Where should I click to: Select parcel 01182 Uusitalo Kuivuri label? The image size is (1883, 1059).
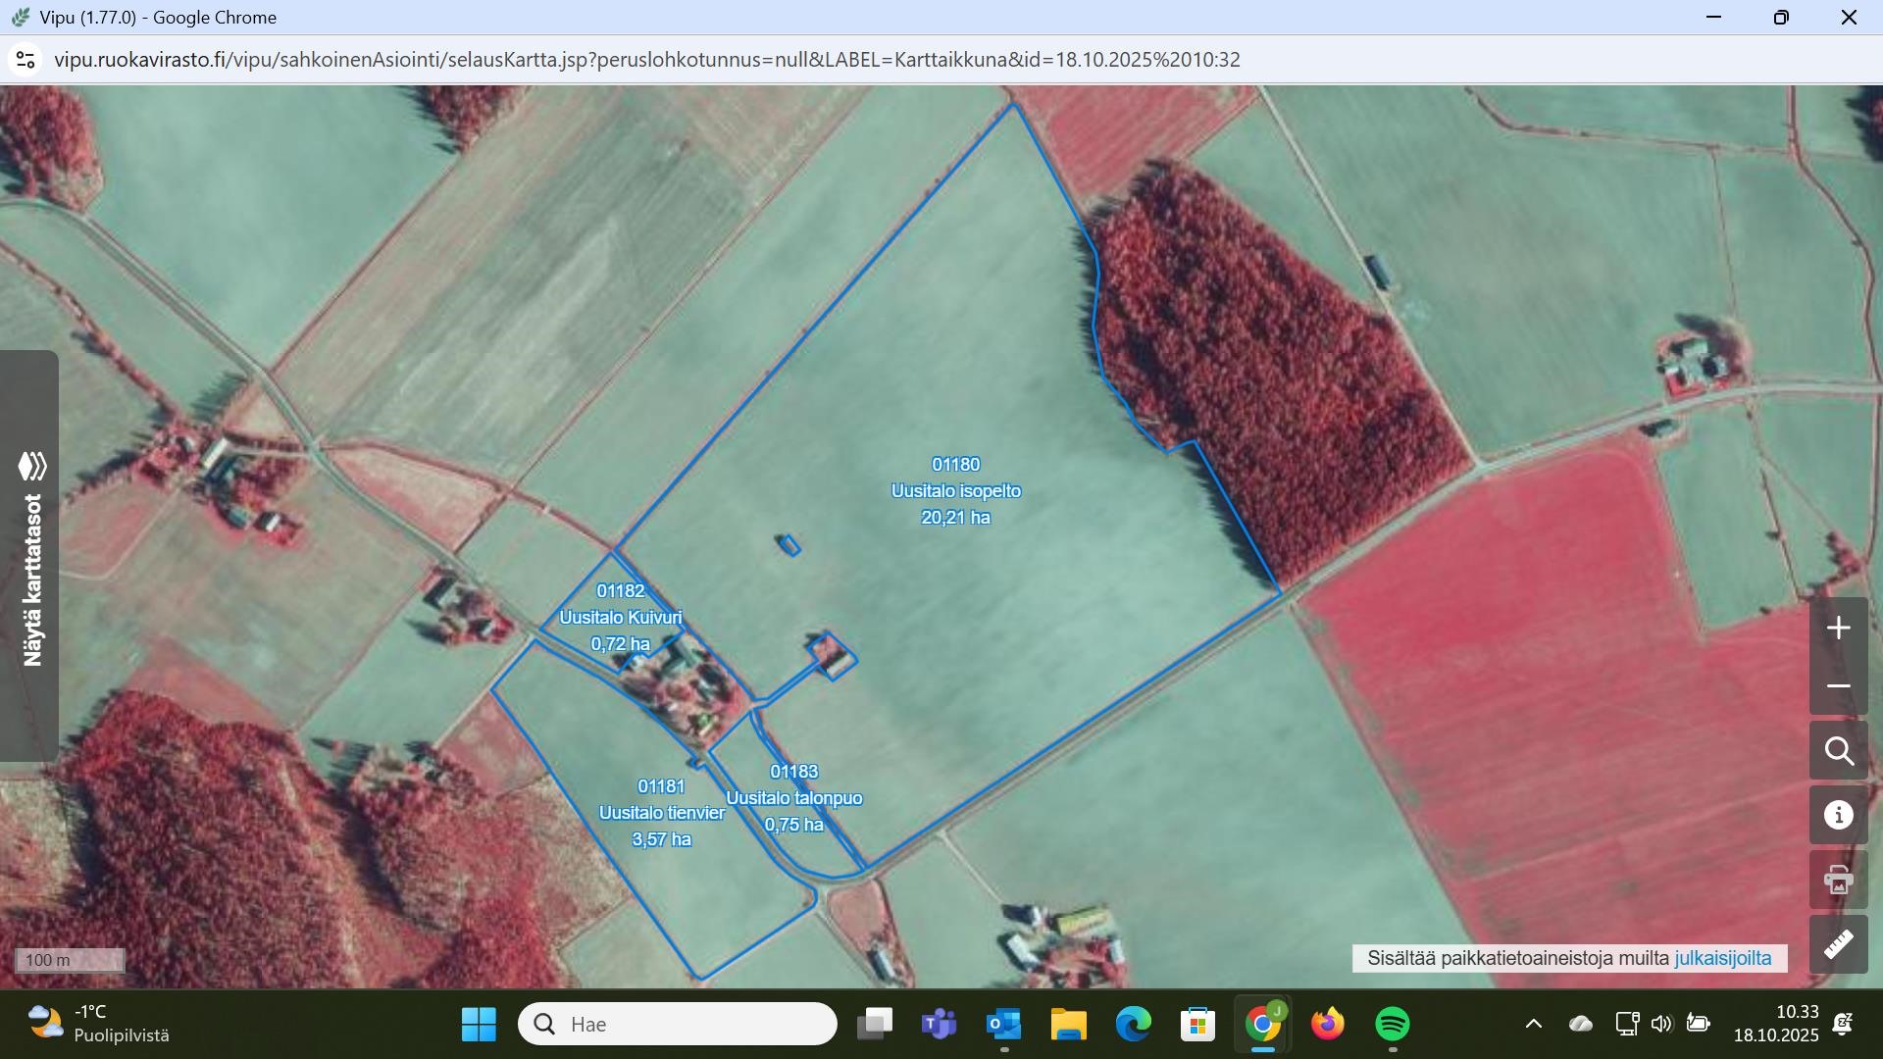(x=620, y=618)
